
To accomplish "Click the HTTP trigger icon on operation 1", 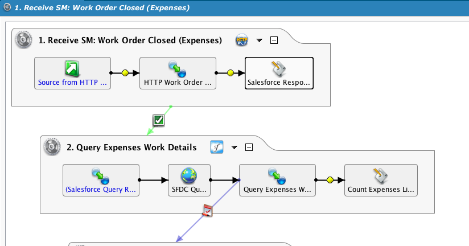I will click(243, 40).
